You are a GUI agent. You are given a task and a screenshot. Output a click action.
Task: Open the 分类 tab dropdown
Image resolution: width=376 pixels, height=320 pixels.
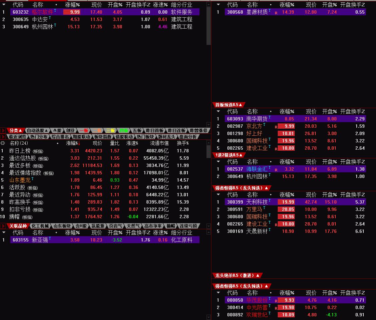16,130
